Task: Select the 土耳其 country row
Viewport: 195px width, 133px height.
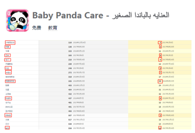Action: point(8,94)
